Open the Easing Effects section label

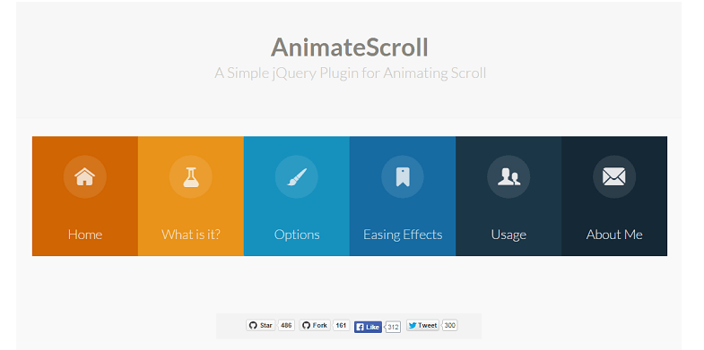[x=403, y=235]
